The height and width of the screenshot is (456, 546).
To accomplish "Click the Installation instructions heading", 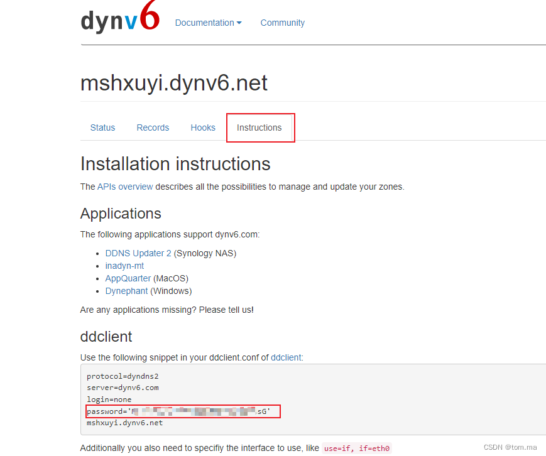I will click(175, 164).
